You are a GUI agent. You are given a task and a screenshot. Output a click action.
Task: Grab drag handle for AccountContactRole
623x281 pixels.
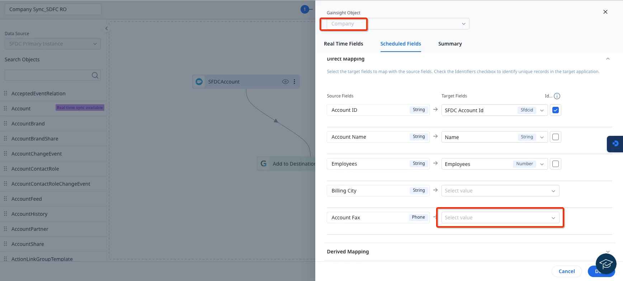[x=5, y=168]
